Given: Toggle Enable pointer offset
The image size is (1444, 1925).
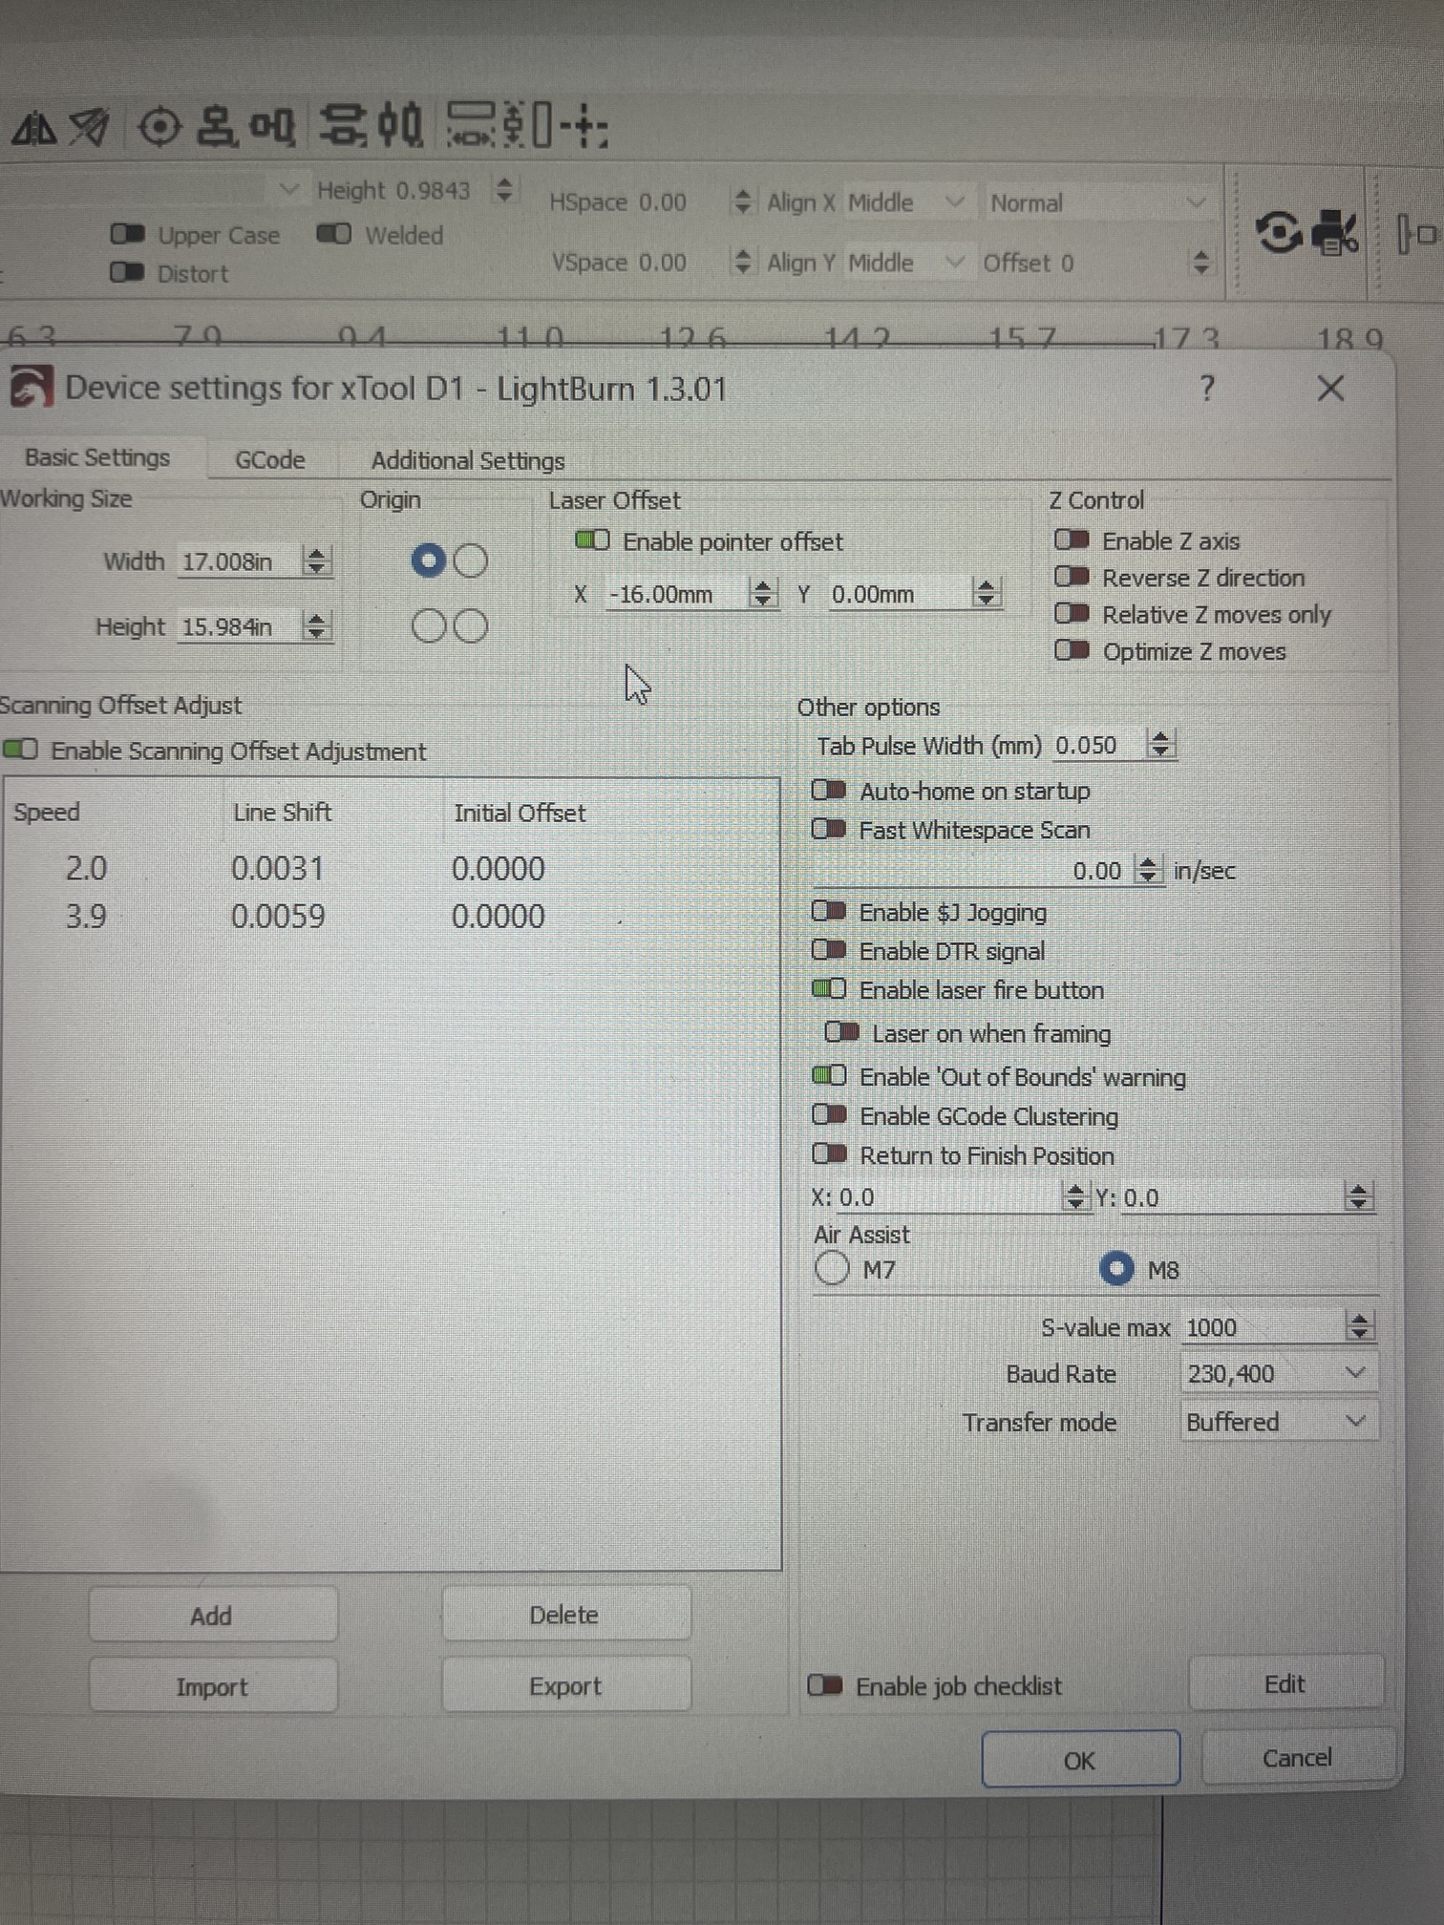Looking at the screenshot, I should click(x=592, y=541).
